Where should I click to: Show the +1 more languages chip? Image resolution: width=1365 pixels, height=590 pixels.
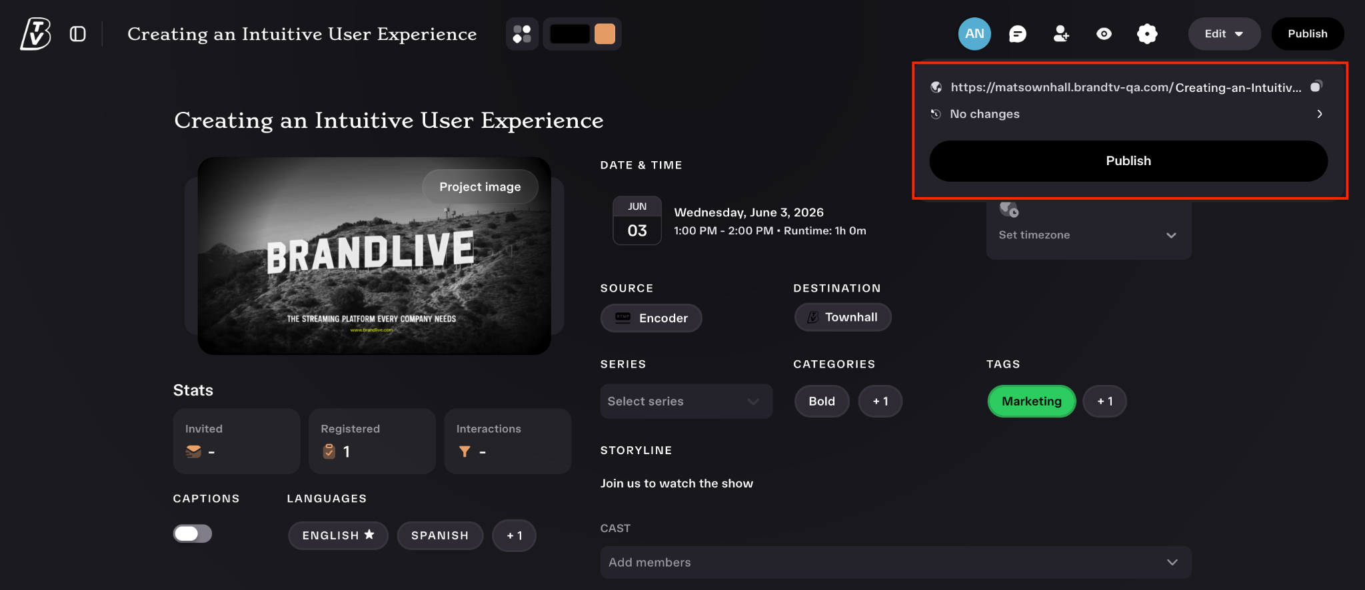[x=514, y=535]
